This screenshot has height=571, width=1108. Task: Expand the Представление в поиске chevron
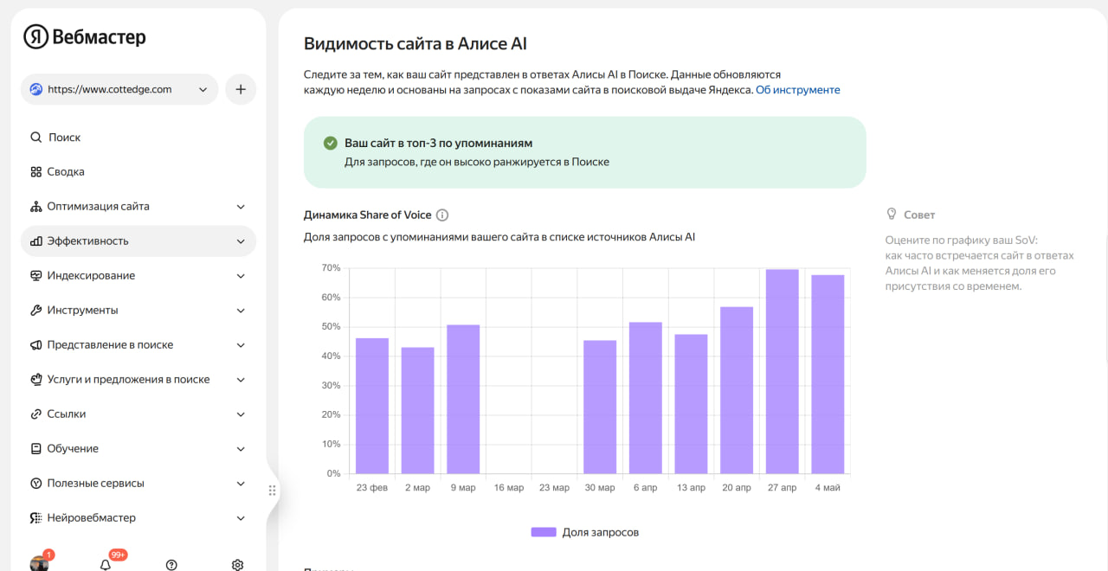point(241,345)
